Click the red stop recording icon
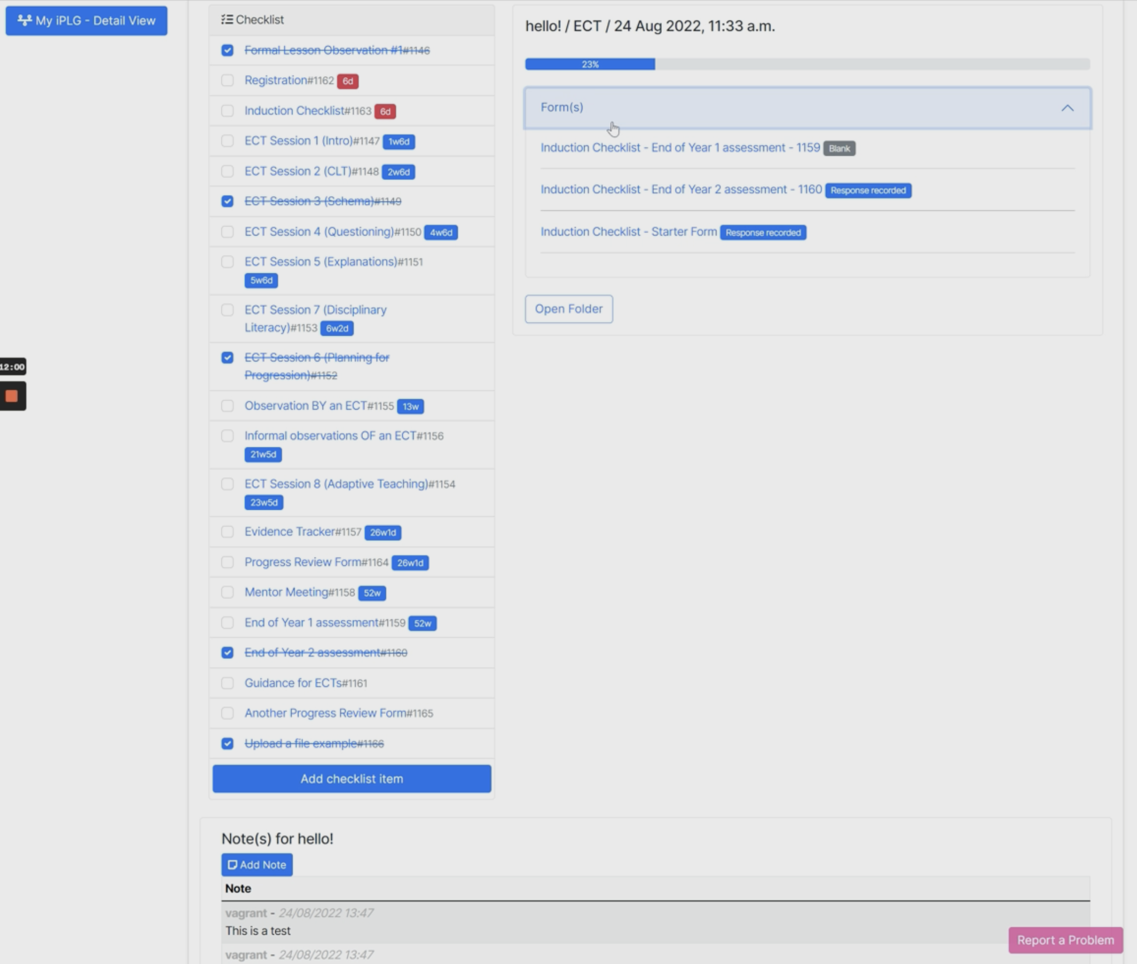1137x964 pixels. tap(12, 396)
